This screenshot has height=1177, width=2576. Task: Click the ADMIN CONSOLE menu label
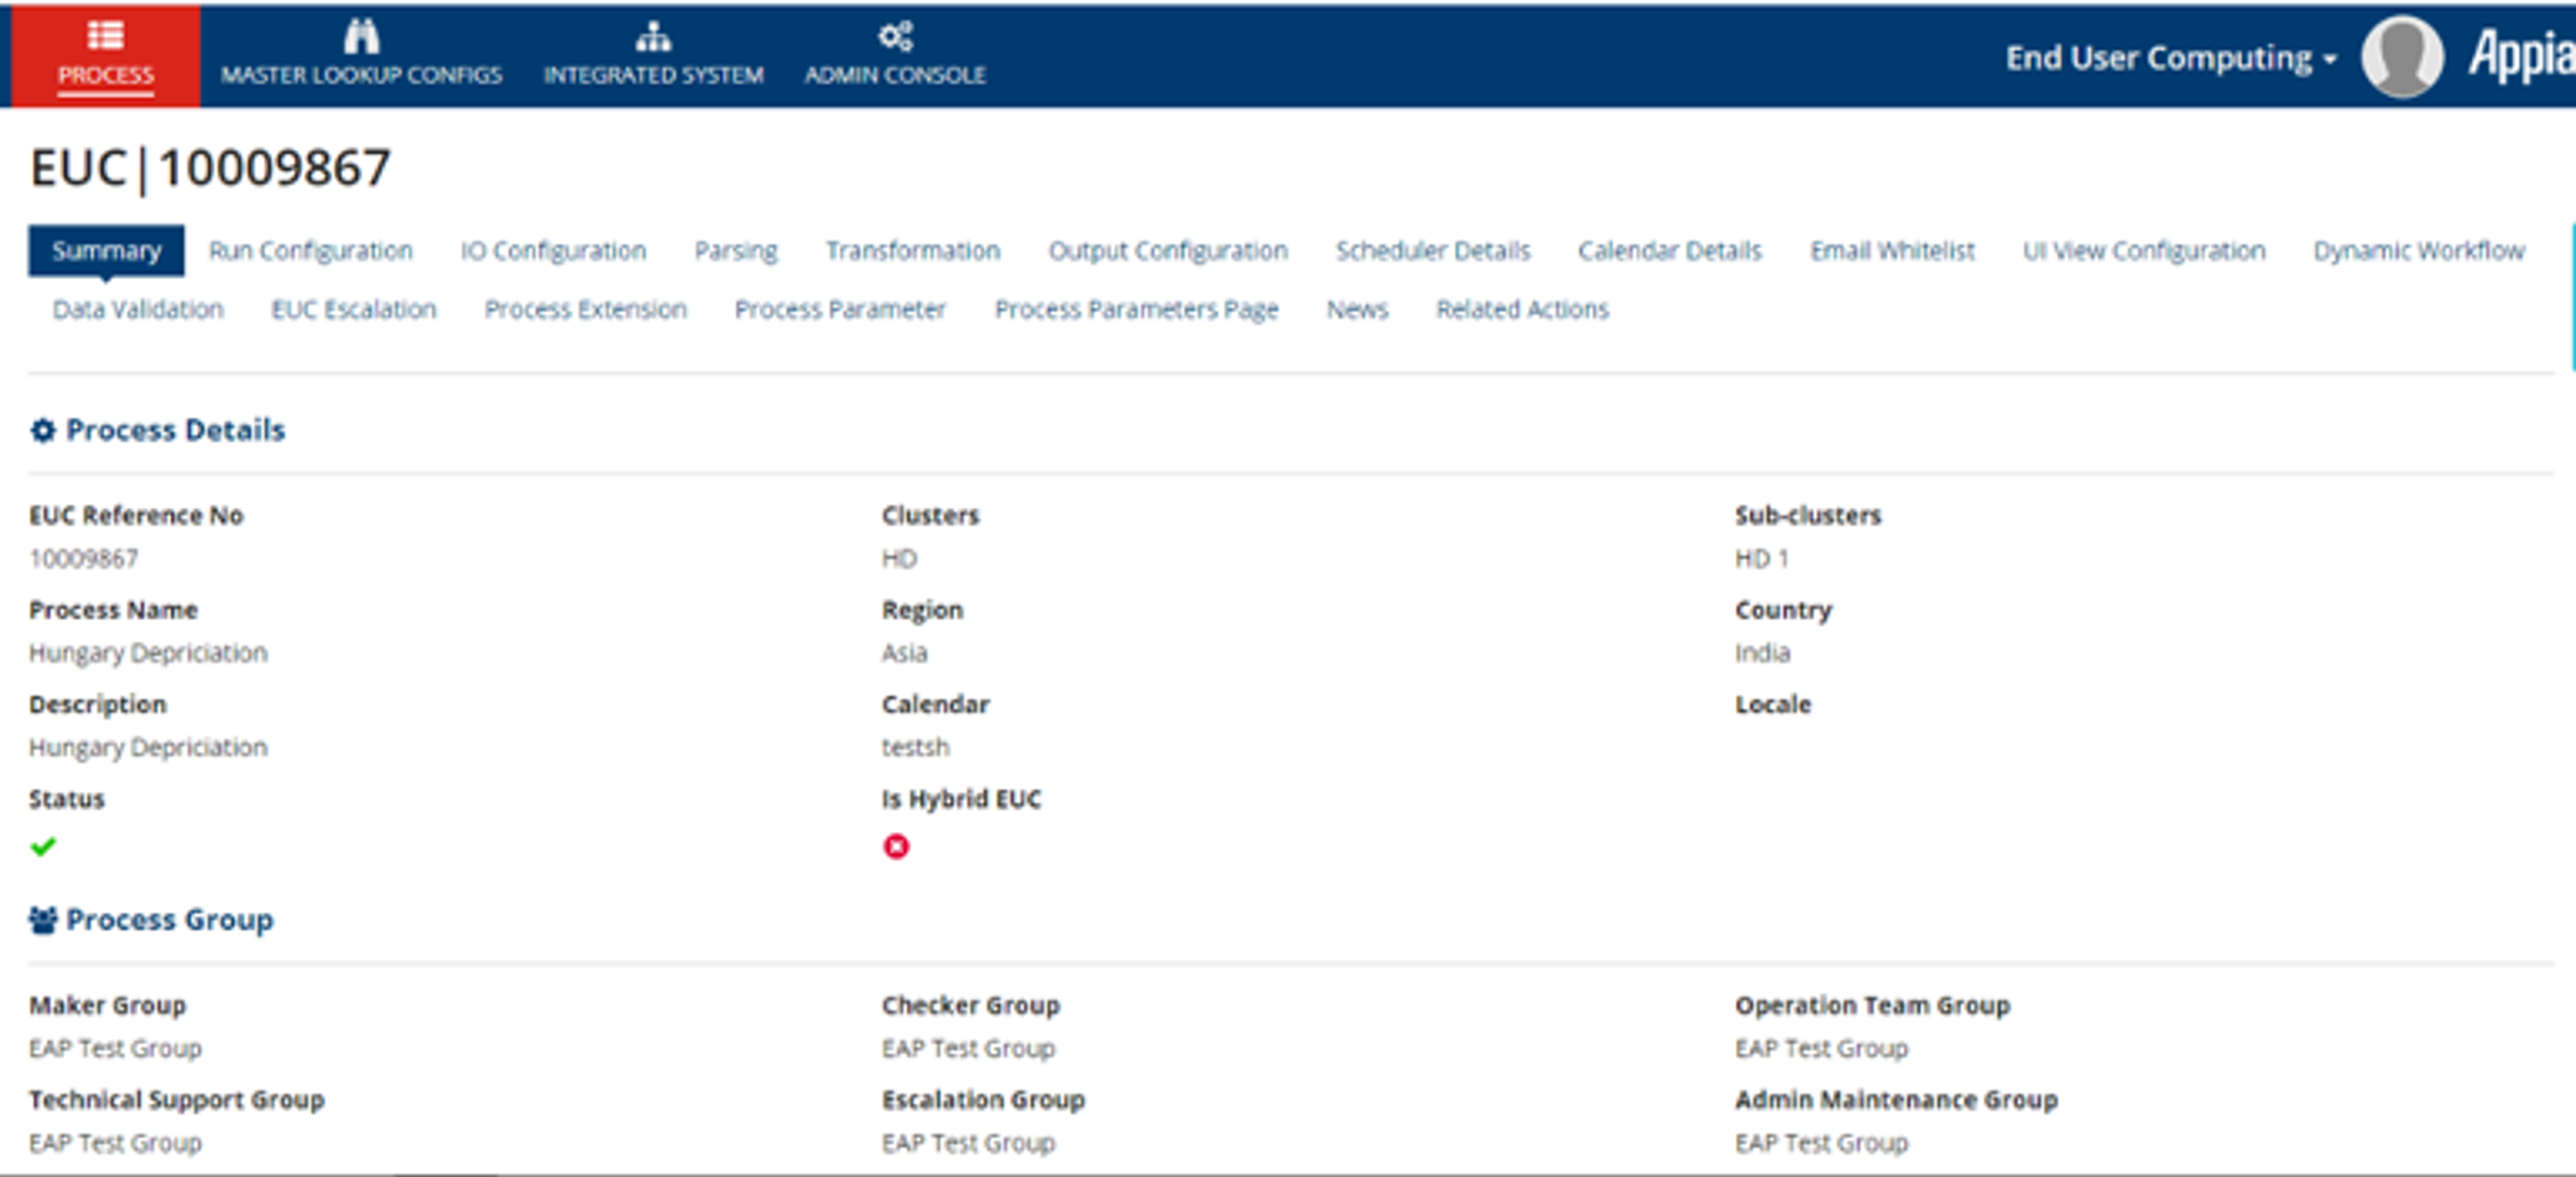[895, 75]
